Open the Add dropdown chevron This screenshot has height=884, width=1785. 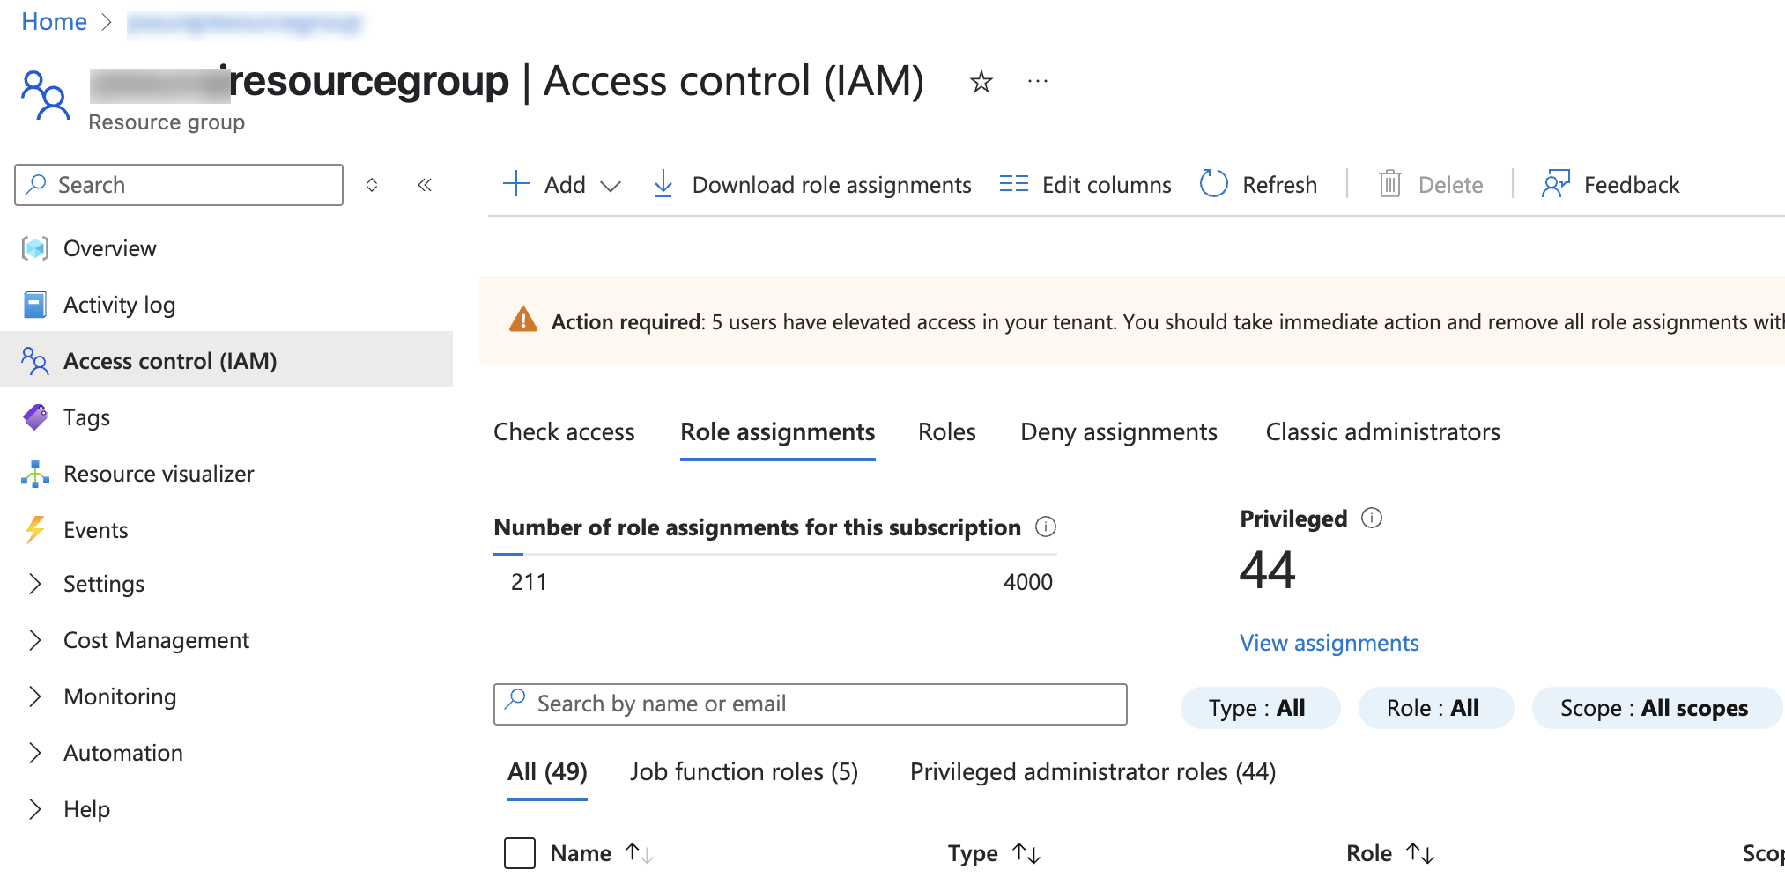pos(611,186)
